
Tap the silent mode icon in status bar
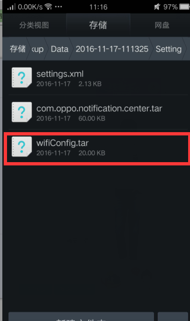(x=157, y=7)
